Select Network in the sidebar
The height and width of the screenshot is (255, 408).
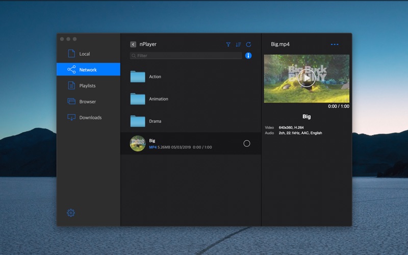point(88,69)
